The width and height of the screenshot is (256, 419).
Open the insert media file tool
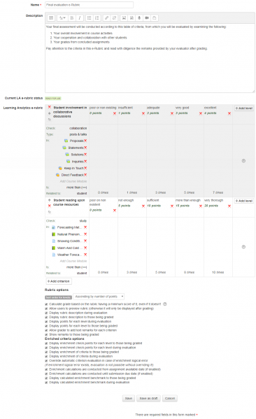pyautogui.click(x=131, y=18)
